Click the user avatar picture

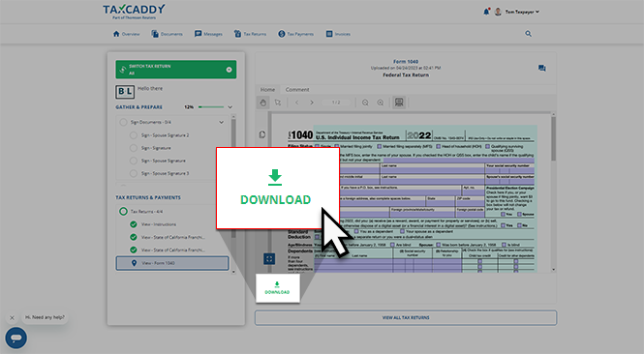tap(498, 12)
